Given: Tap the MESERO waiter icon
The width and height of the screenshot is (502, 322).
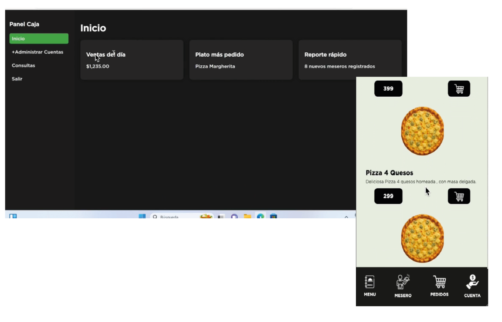Looking at the screenshot, I should [403, 286].
